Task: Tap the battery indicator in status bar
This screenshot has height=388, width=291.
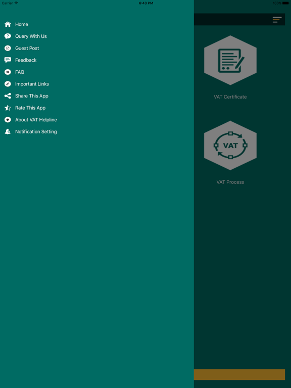Action: click(x=285, y=3)
